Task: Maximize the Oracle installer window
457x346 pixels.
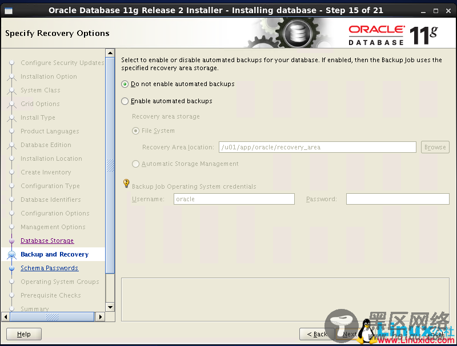Action: (x=436, y=11)
